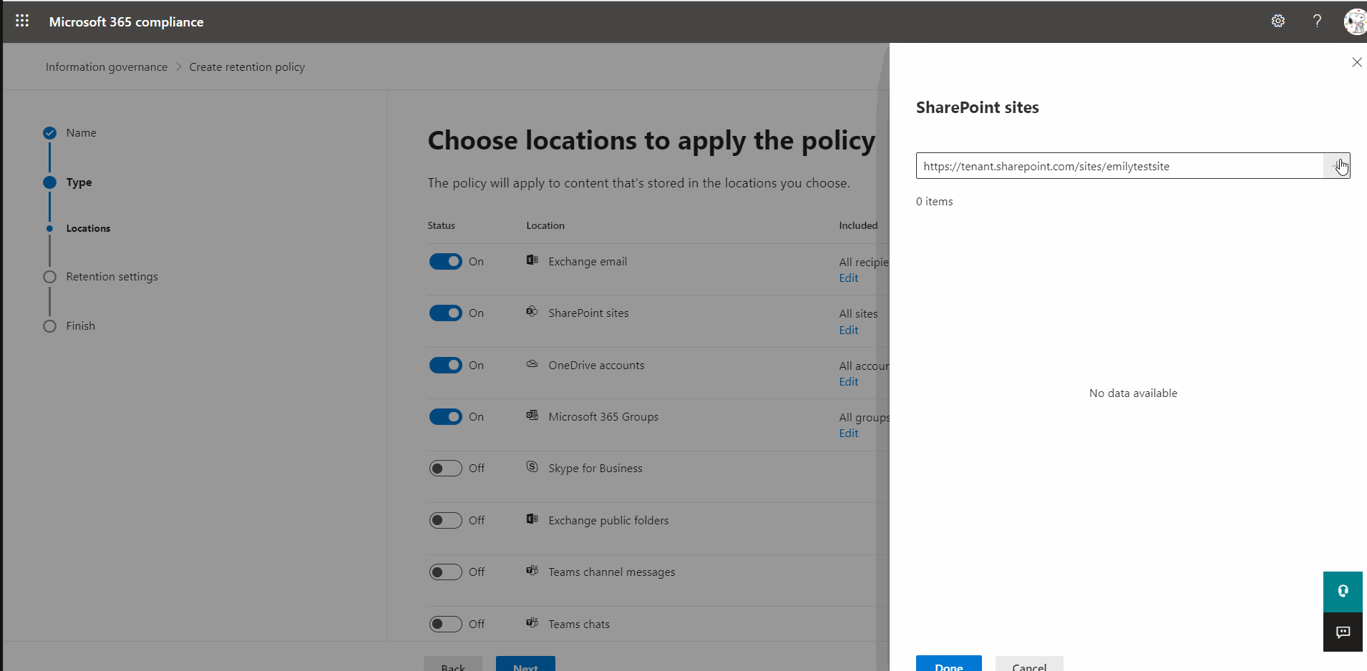The height and width of the screenshot is (671, 1367).
Task: Click the Create retention policy breadcrumb
Action: coord(247,67)
